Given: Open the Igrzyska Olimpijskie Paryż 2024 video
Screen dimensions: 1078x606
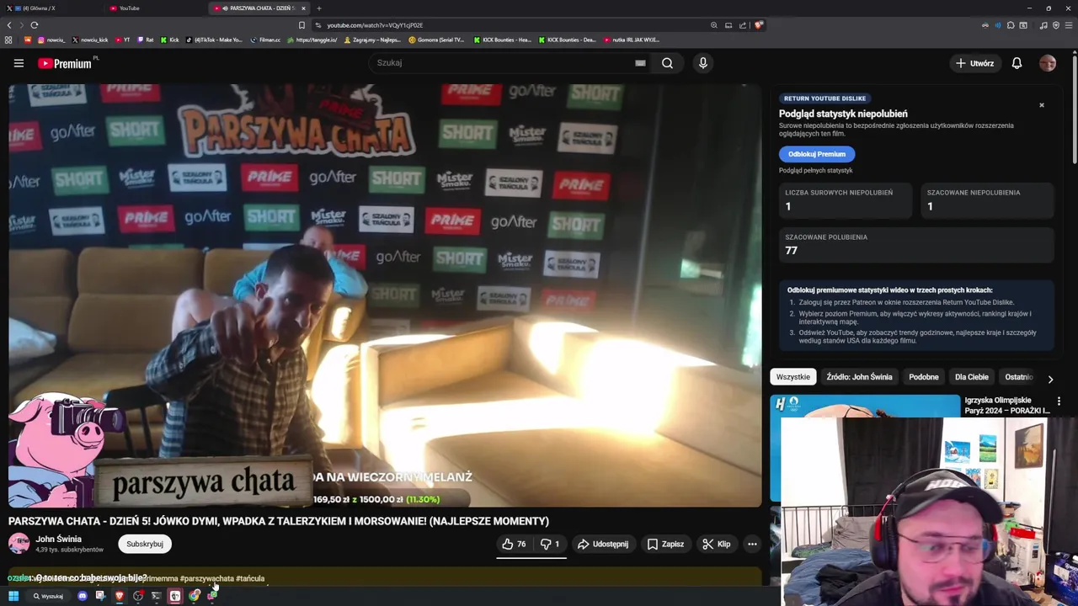Looking at the screenshot, I should pos(1006,406).
